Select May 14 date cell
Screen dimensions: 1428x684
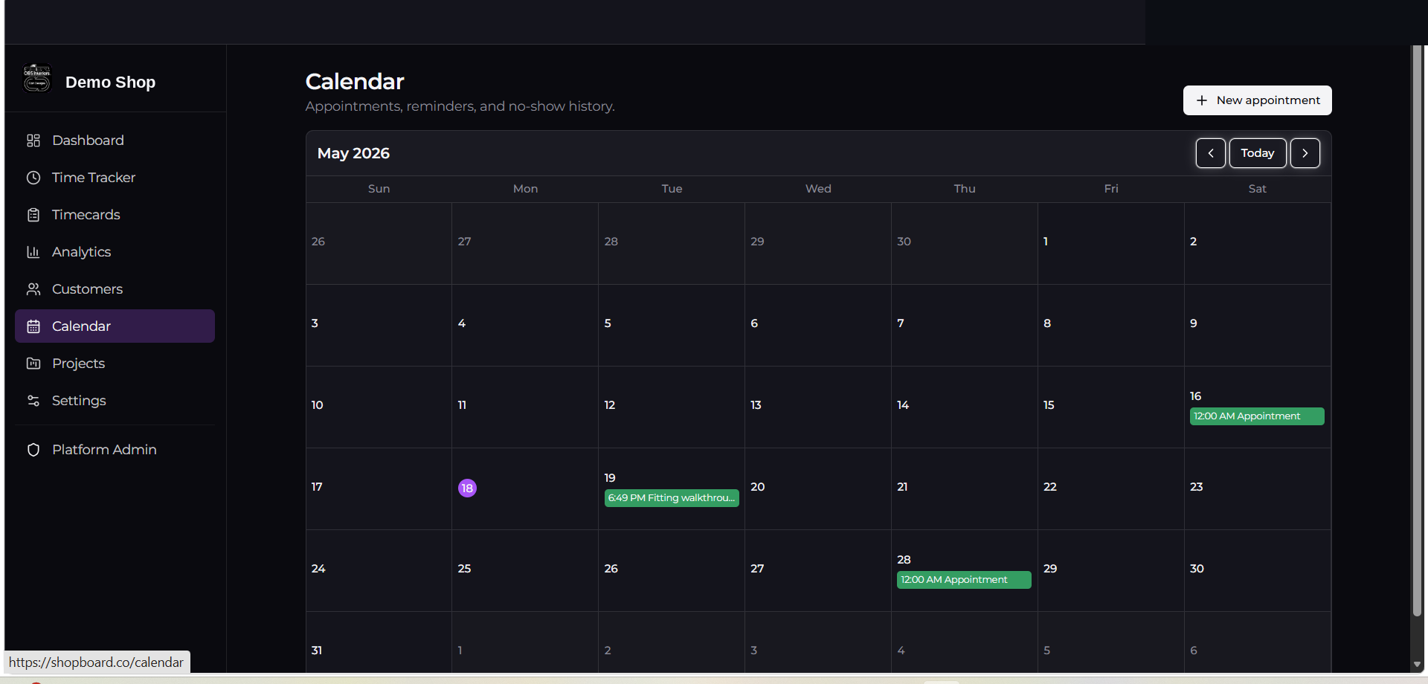pos(965,407)
